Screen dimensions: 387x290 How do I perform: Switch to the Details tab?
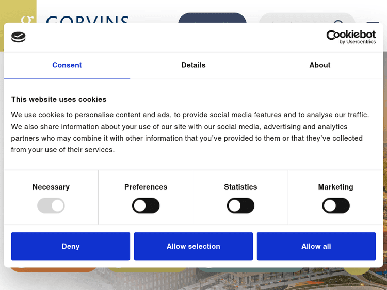[193, 65]
